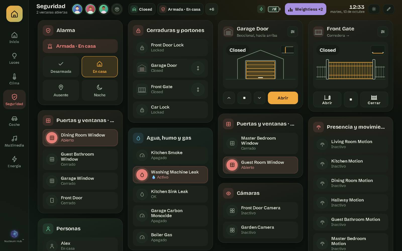Click the Garage Door down chevron
The image size is (402, 251).
260,98
